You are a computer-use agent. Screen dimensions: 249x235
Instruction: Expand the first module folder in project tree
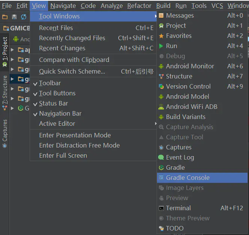pyautogui.click(x=12, y=50)
